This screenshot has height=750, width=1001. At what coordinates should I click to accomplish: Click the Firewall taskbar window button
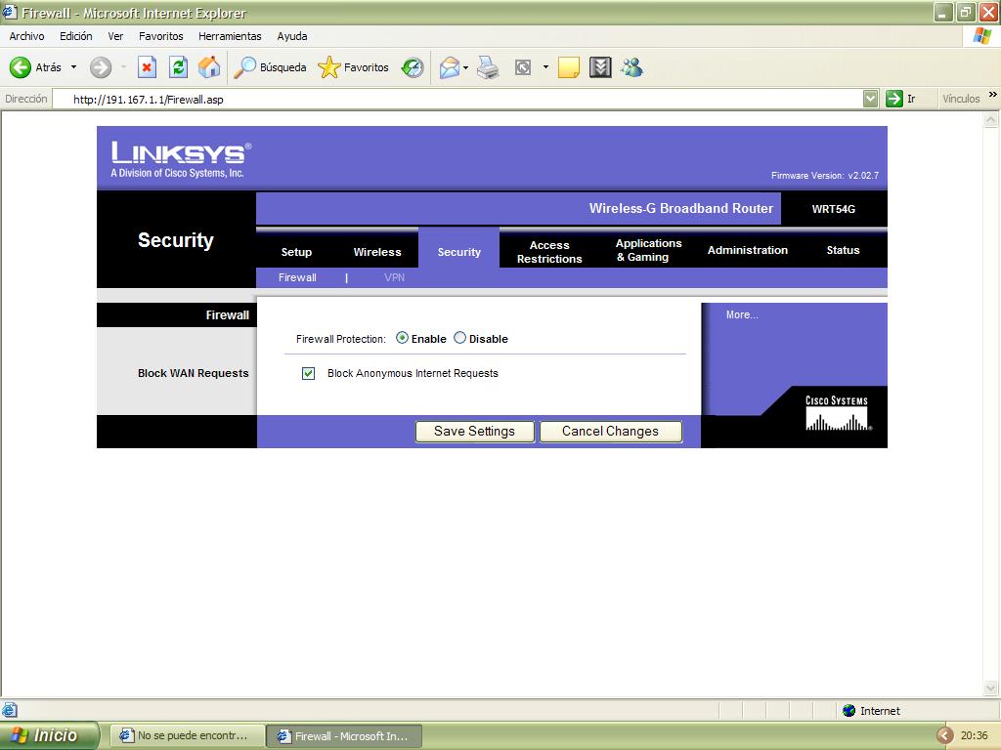(344, 735)
